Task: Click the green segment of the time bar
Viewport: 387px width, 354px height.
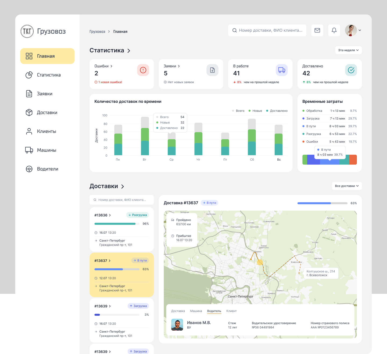Action: point(305,160)
